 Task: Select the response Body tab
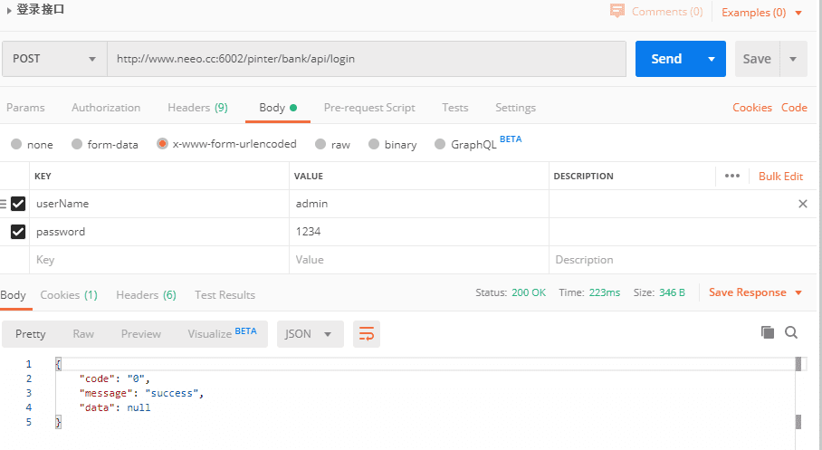coord(13,295)
